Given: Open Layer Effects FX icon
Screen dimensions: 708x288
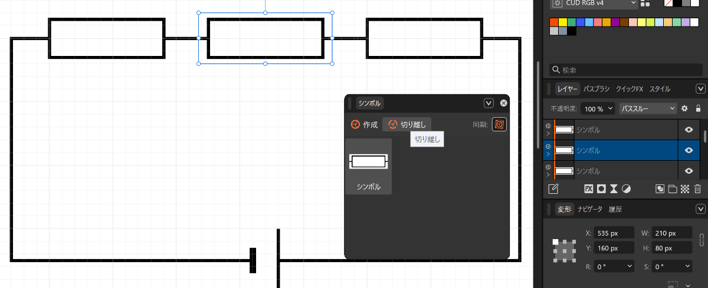Looking at the screenshot, I should point(589,189).
